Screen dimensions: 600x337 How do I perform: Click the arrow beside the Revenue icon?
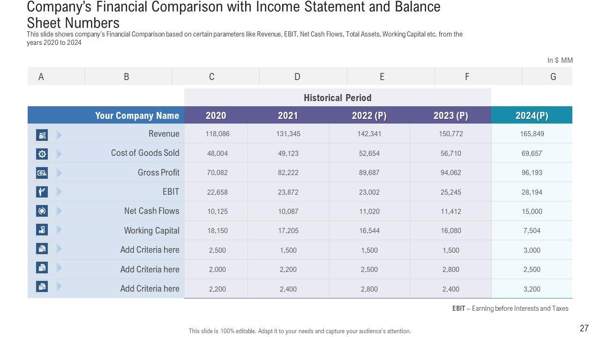click(x=59, y=135)
